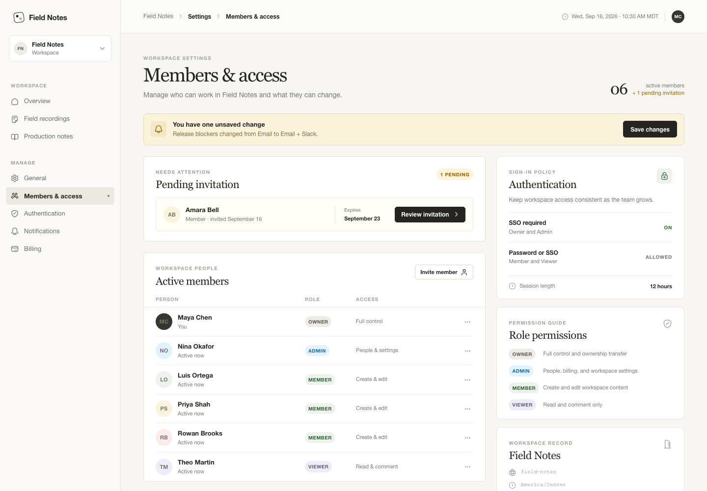Click the '1 pending invitation' text

point(658,93)
